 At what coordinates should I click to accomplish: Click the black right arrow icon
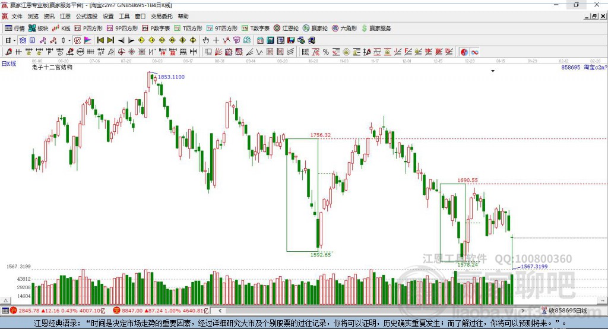tap(131, 40)
